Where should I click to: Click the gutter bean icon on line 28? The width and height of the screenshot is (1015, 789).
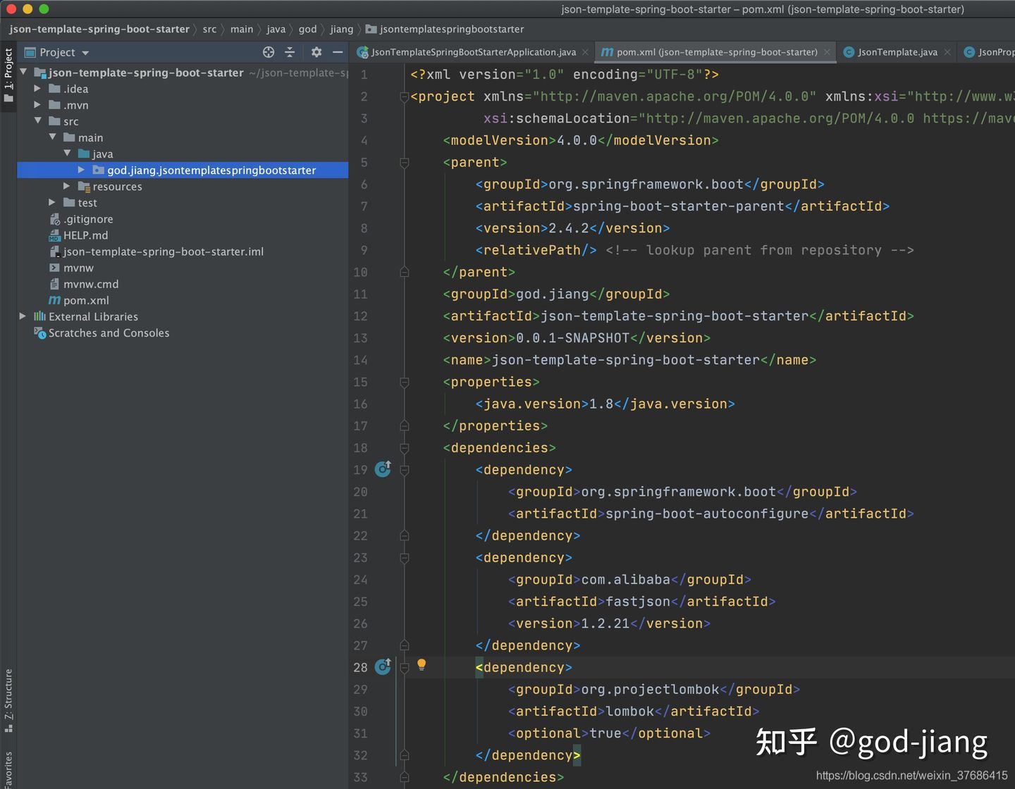coord(383,666)
